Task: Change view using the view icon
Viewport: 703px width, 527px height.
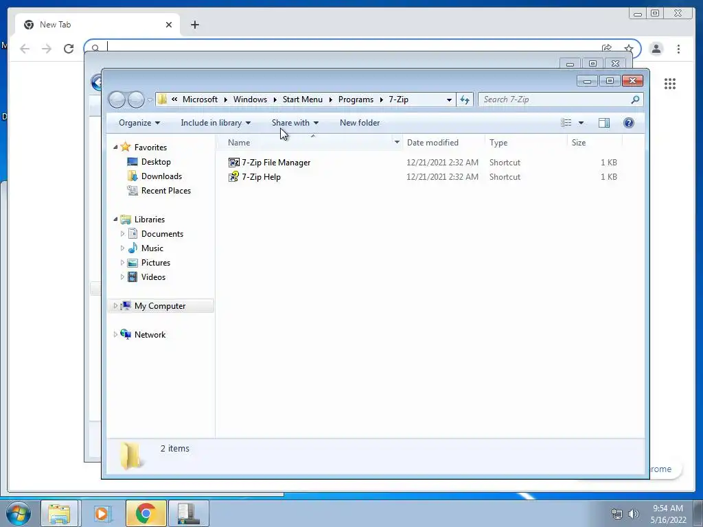Action: pos(566,123)
